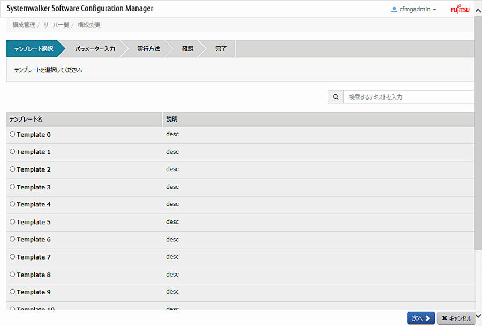Click the Template 5 label
Screen dimensions: 482x326
point(34,222)
